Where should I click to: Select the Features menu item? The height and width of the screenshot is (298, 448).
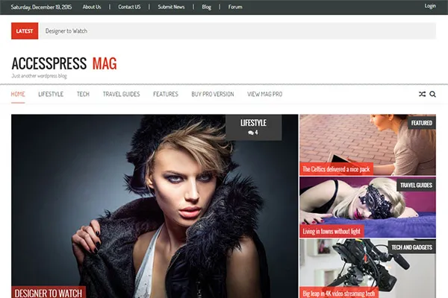click(x=166, y=95)
